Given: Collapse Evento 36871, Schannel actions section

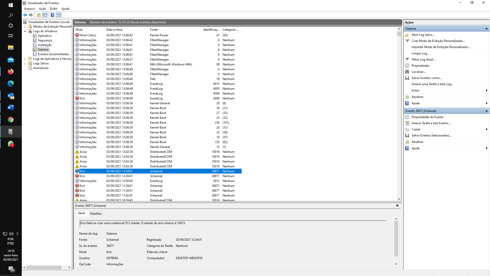Looking at the screenshot, I should pos(486,111).
